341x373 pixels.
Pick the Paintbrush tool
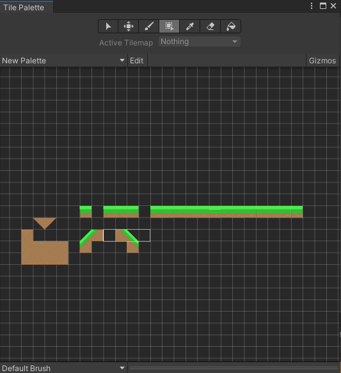point(149,26)
